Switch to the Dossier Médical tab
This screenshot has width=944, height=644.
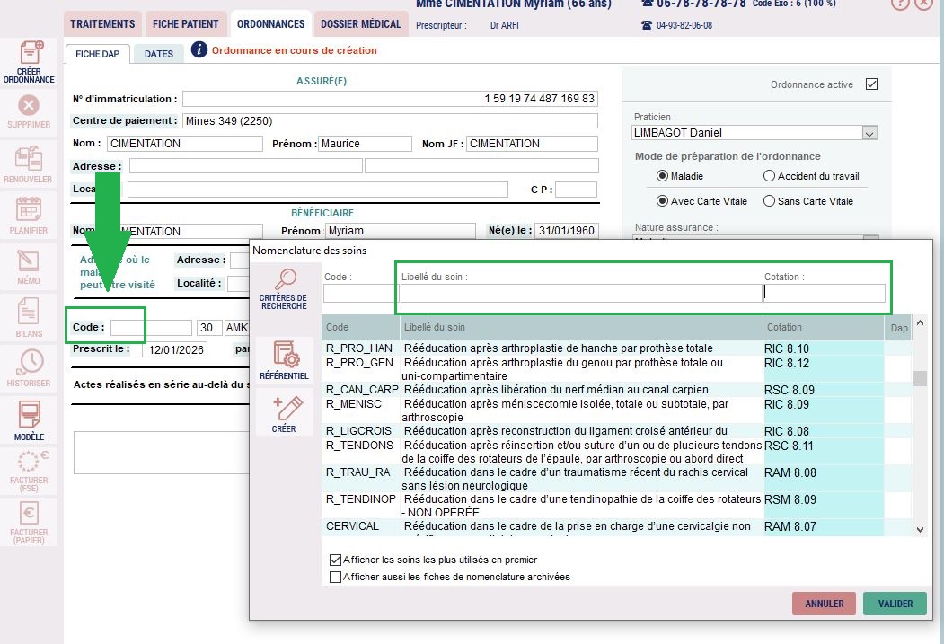pos(360,24)
